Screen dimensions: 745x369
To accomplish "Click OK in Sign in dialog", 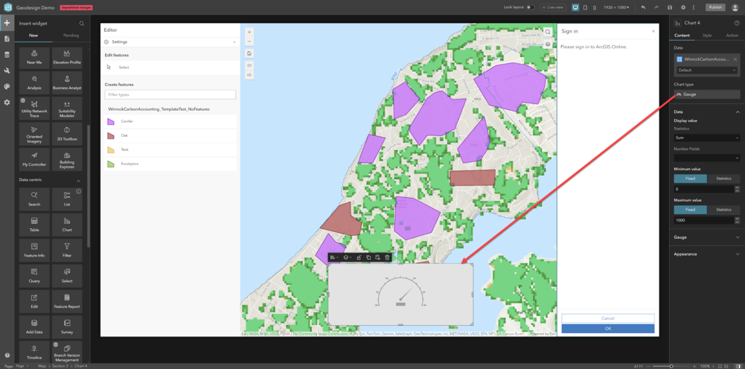I will click(608, 328).
